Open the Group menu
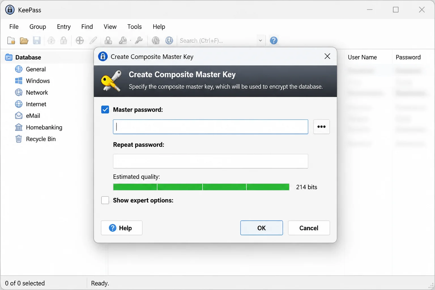435x290 pixels. [38, 27]
